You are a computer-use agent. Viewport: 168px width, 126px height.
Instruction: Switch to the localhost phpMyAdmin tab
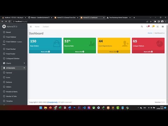pos(14,17)
